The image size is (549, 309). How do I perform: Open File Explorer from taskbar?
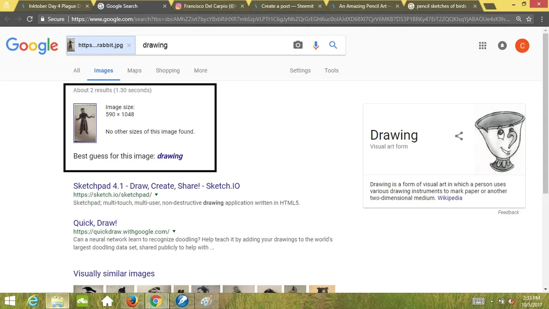click(57, 301)
